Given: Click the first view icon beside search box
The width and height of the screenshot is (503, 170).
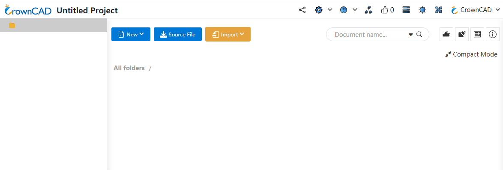Looking at the screenshot, I should [x=446, y=34].
